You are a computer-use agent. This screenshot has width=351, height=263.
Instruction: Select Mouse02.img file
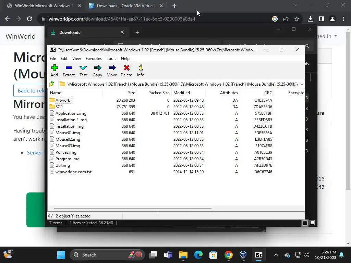click(68, 139)
